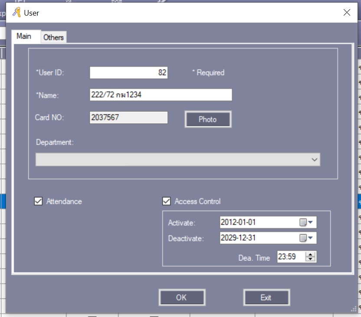The height and width of the screenshot is (317, 361).
Task: Decrease Dea. Time with the down arrow
Action: tap(310, 259)
